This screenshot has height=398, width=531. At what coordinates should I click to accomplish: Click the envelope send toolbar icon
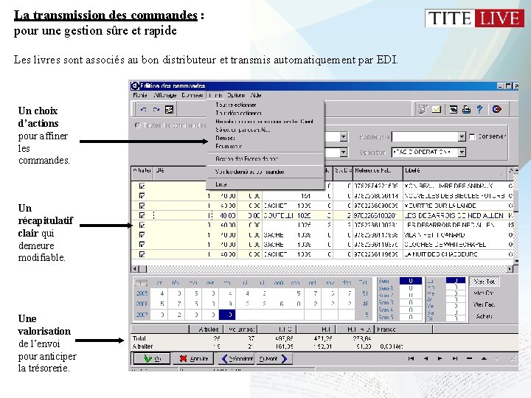(437, 109)
